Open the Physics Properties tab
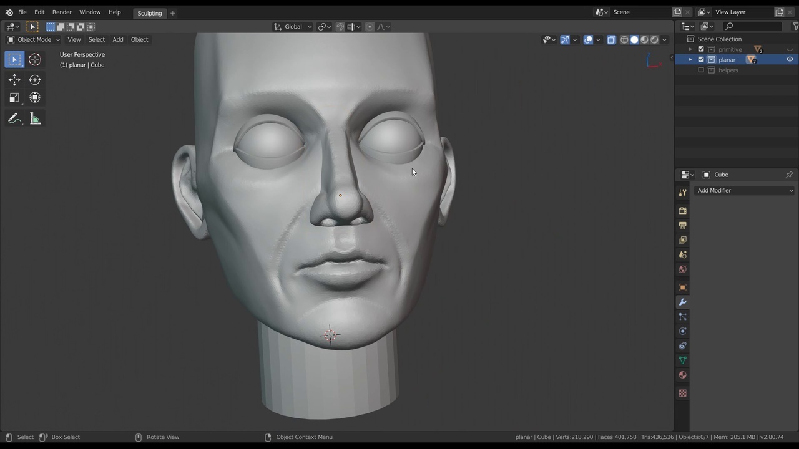 [x=682, y=331]
